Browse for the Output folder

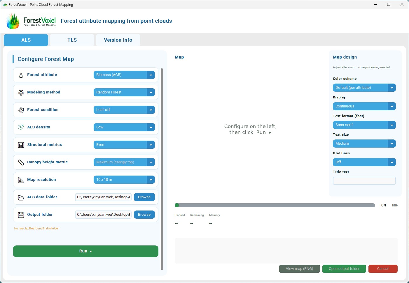click(144, 215)
